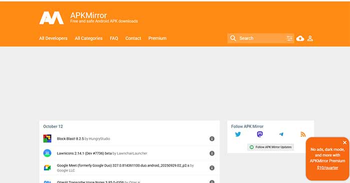
Task: Open the APKMirror site title link
Action: click(x=88, y=15)
